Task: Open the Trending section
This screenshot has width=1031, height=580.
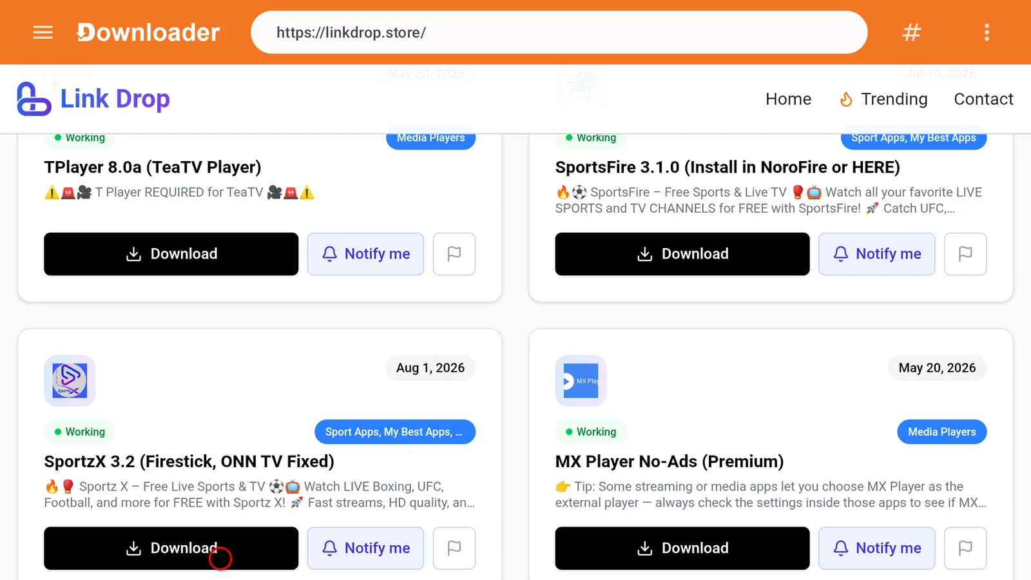Action: coord(883,99)
